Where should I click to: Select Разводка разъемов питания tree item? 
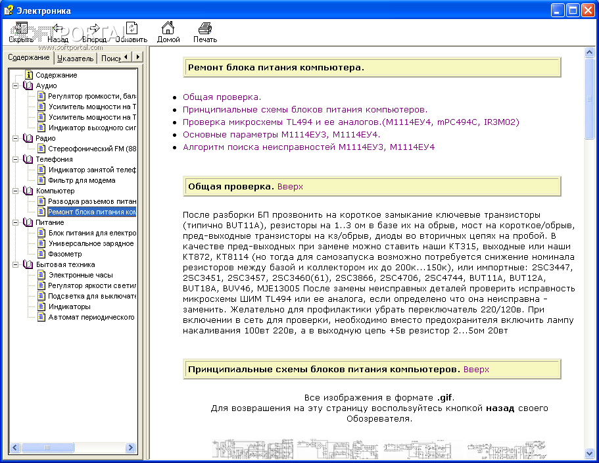[x=91, y=201]
